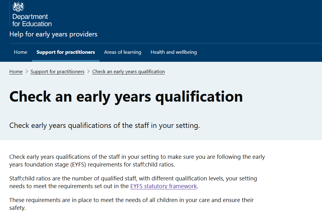This screenshot has height=215, width=322.
Task: Open the Health and wellbeing navigation item
Action: coord(174,52)
